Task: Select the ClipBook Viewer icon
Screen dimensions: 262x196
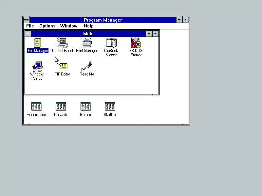Action: pos(111,43)
